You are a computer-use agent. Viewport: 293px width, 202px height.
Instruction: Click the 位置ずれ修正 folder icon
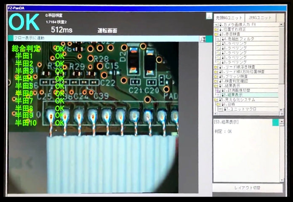[x=216, y=29]
